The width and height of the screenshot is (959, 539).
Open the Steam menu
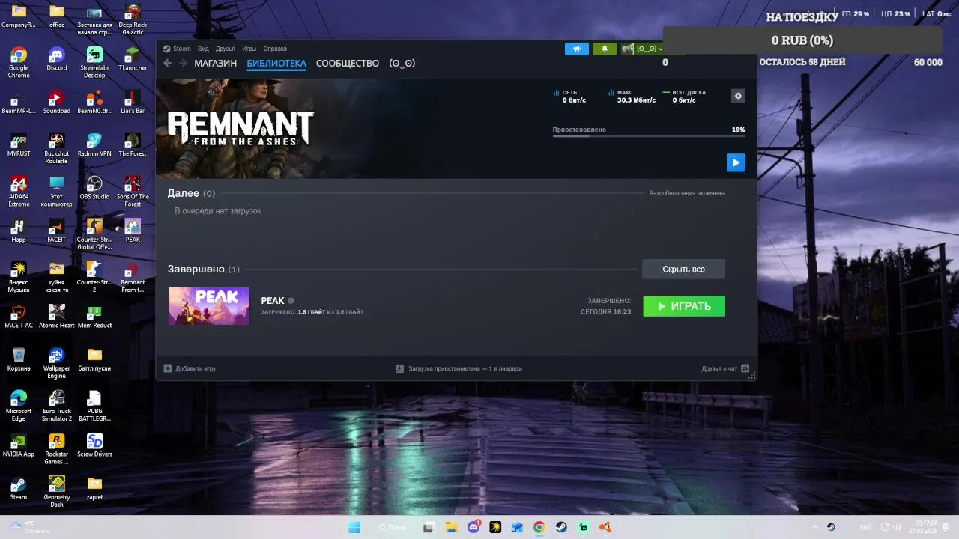tap(182, 49)
